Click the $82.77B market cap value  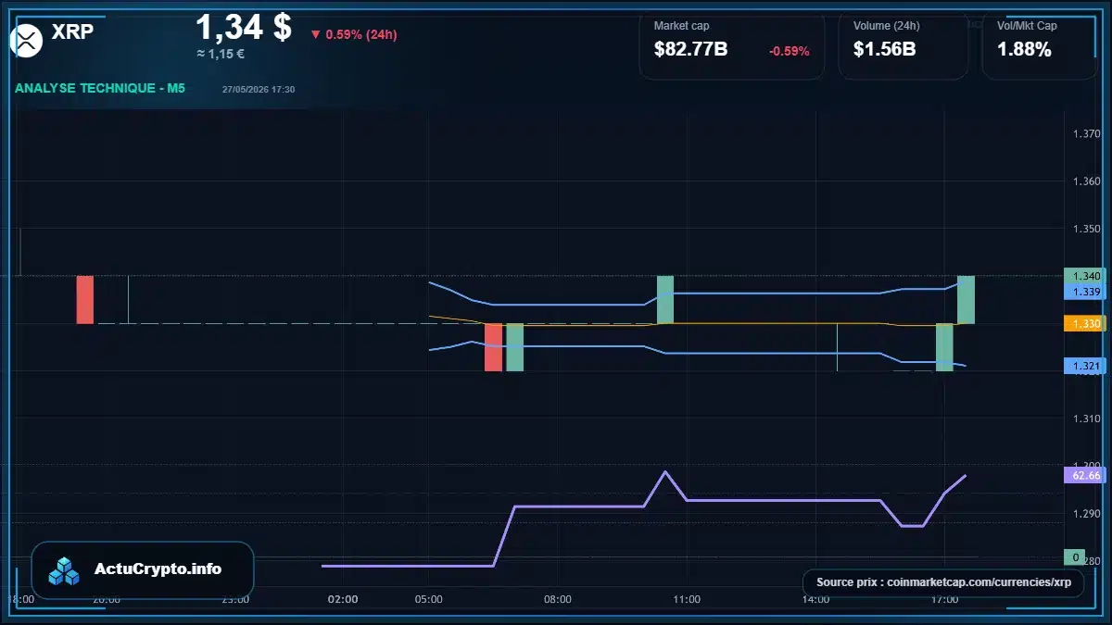point(690,50)
